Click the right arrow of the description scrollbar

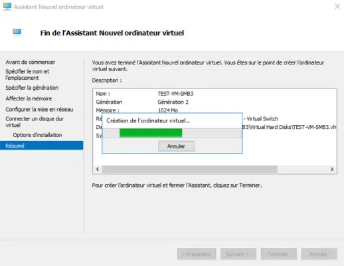(x=332, y=169)
